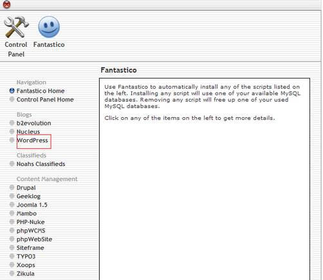The image size is (323, 280).
Task: Choose Joomla 1.5 installer
Action: coord(32,205)
